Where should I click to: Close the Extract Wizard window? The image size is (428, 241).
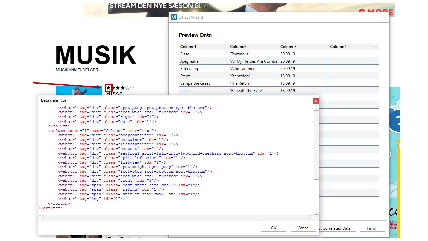[x=384, y=17]
